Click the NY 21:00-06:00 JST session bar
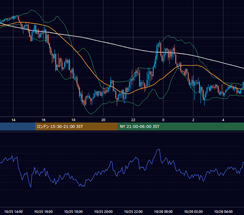 pos(180,126)
